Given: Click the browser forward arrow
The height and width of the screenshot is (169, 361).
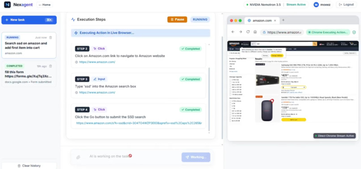Looking at the screenshot, I should coord(241,32).
